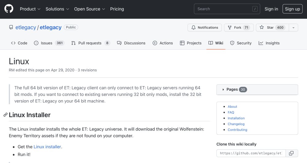The height and width of the screenshot is (163, 307).
Task: Click the bell icon in Notifications
Action: [193, 28]
